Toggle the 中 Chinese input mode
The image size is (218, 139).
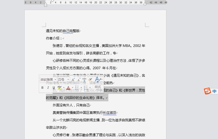(214, 91)
